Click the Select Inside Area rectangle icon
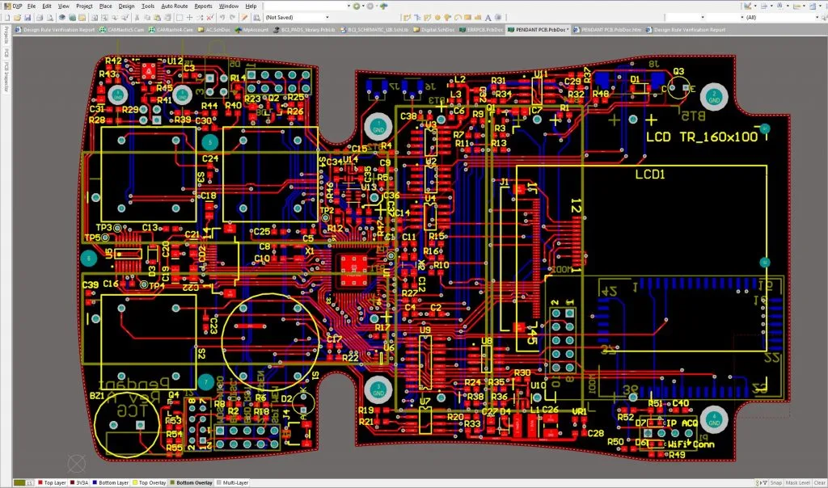The image size is (828, 488). coord(180,18)
